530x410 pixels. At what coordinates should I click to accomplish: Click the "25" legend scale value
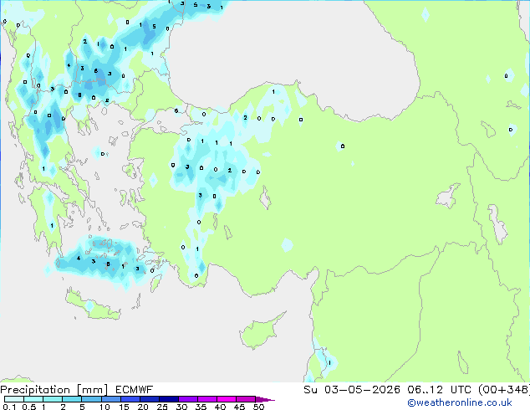pyautogui.click(x=162, y=407)
